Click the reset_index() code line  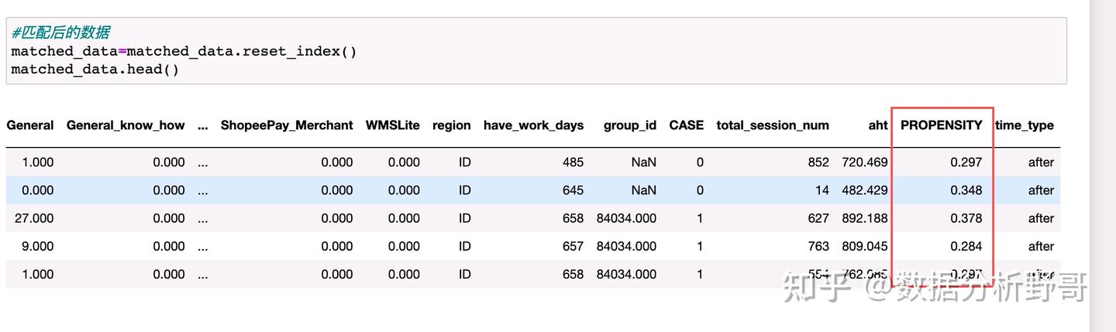pos(184,52)
